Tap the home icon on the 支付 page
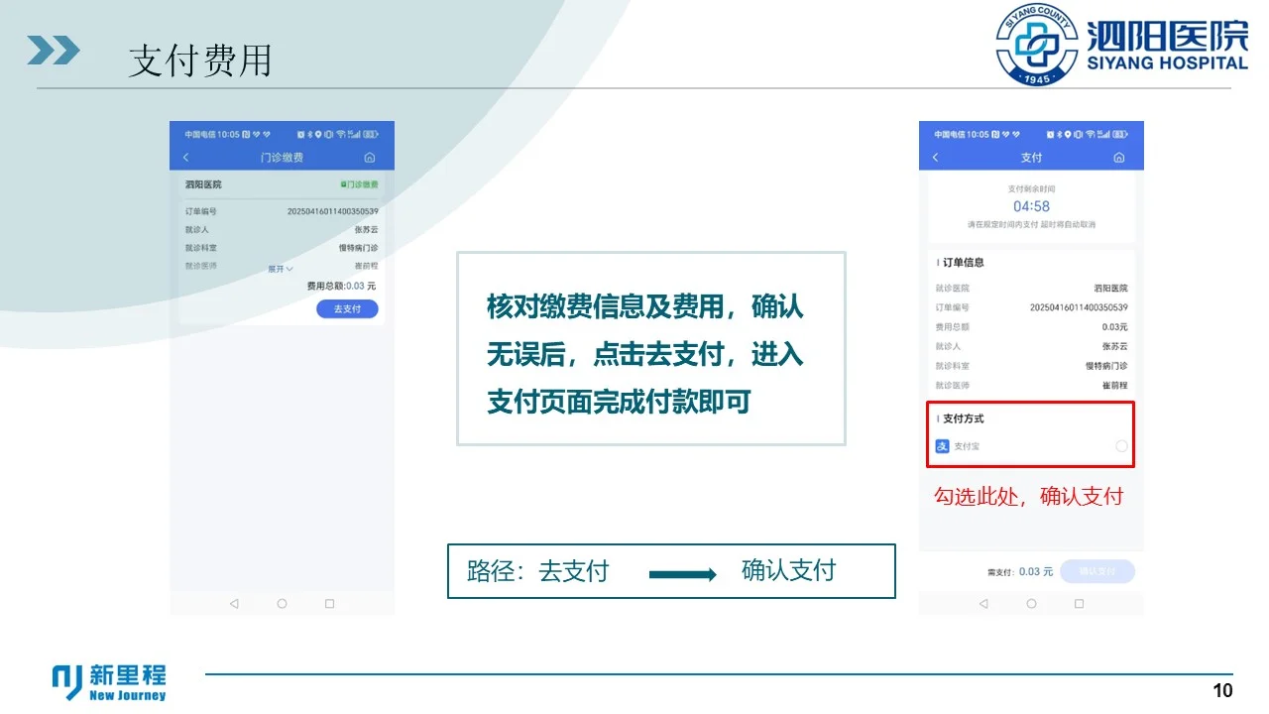 click(1119, 157)
